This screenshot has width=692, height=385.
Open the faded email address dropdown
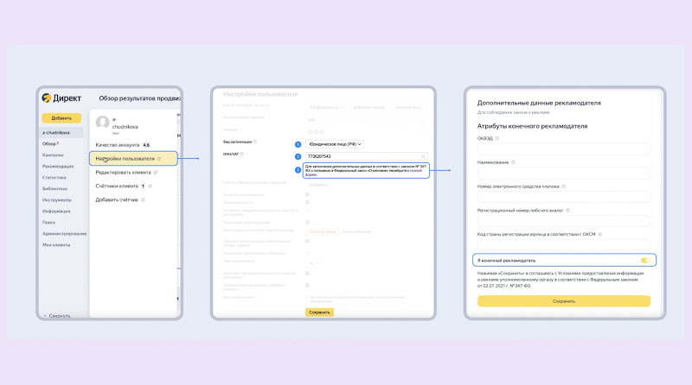click(x=326, y=107)
